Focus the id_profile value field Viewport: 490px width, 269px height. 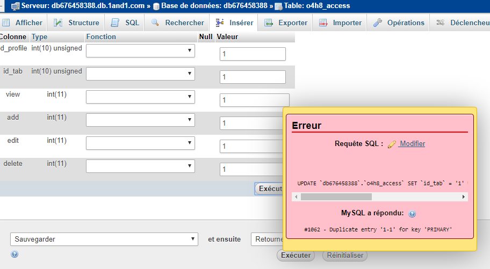(253, 54)
